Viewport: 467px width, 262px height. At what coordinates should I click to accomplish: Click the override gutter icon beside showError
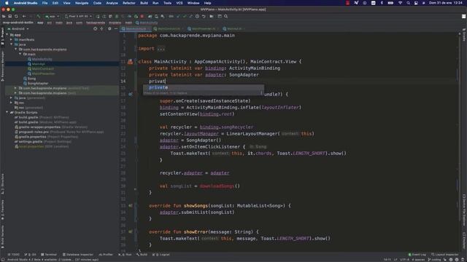(130, 231)
